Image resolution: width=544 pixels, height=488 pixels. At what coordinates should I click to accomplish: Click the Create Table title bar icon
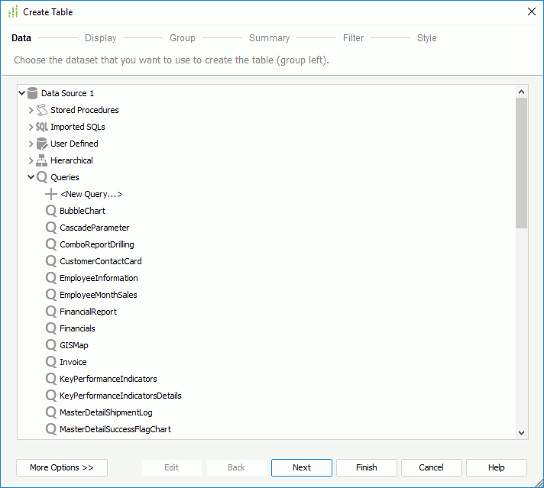[13, 11]
